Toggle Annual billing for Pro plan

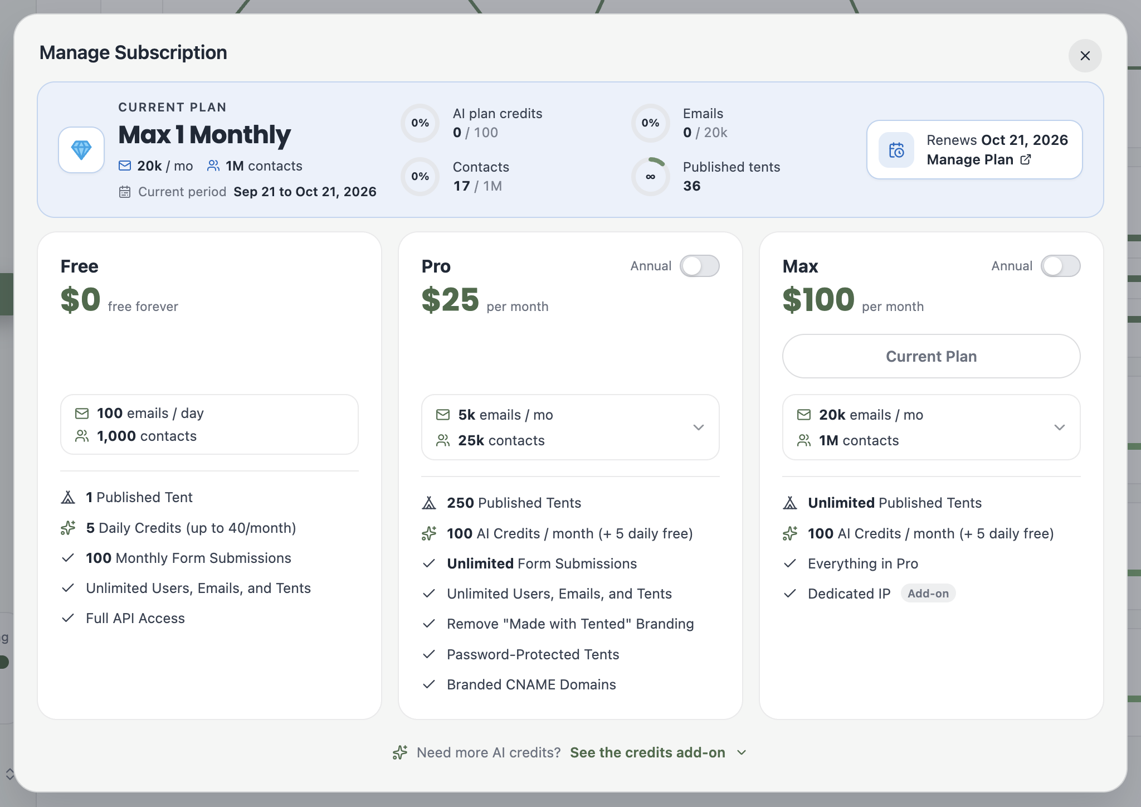pos(699,266)
